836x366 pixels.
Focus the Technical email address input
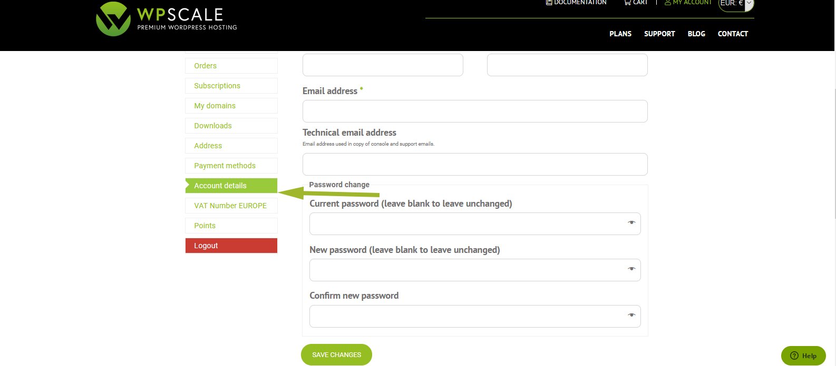(x=474, y=165)
